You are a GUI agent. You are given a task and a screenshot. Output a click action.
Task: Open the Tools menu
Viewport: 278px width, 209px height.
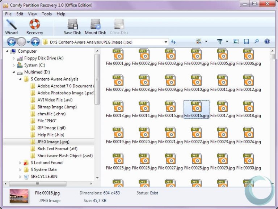(x=47, y=14)
